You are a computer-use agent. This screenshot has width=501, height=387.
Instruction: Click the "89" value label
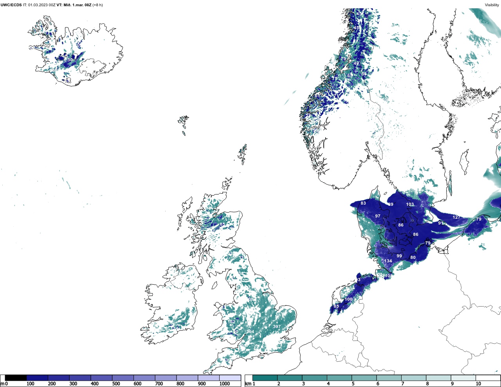pos(391,204)
